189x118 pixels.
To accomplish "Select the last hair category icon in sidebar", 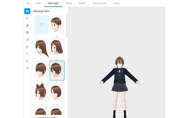I will [x=27, y=68].
